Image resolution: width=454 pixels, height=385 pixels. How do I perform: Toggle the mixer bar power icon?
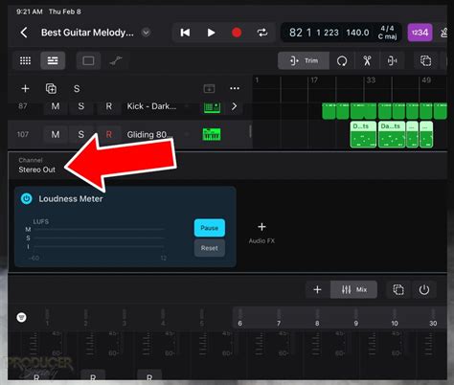(x=424, y=290)
